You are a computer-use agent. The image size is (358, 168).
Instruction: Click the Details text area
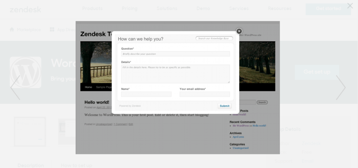point(176,74)
